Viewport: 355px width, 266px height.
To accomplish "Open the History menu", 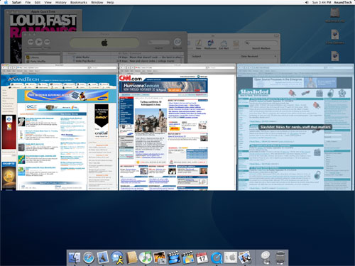I will pyautogui.click(x=61, y=2).
